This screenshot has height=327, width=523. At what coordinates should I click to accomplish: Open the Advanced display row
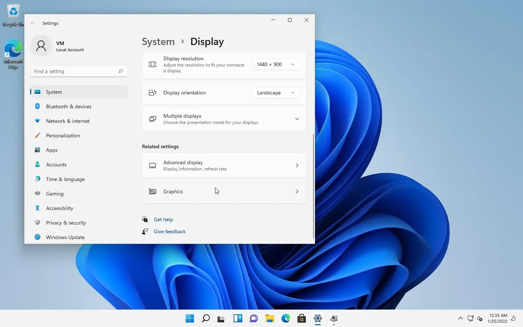click(x=224, y=165)
